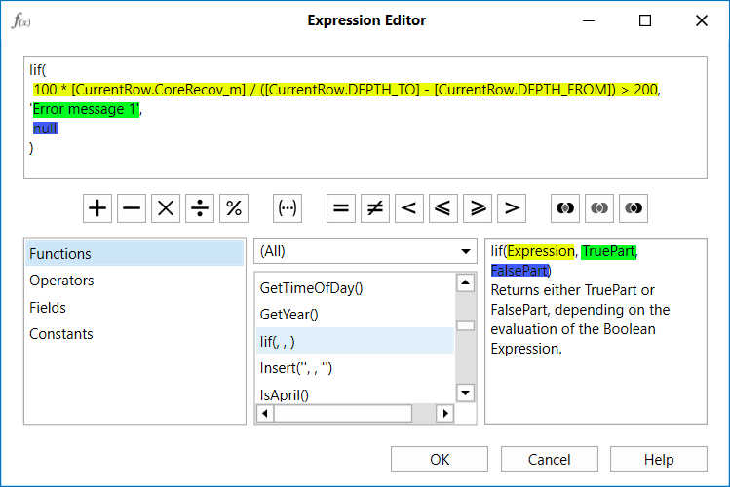Insert the greater-than-or-equal operator
This screenshot has width=730, height=487.
[x=478, y=208]
